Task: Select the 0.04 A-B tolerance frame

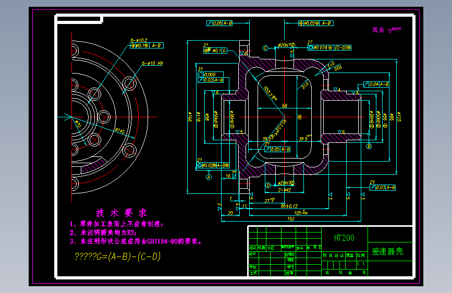Action: point(376,84)
